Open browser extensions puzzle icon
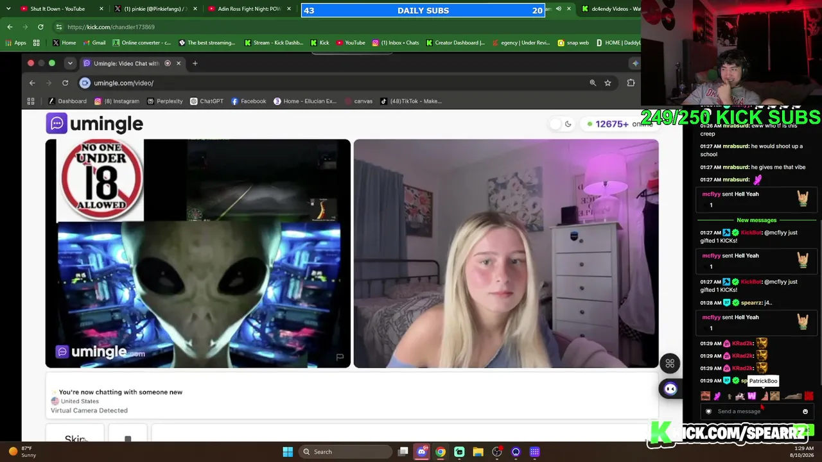This screenshot has width=822, height=462. 631,83
